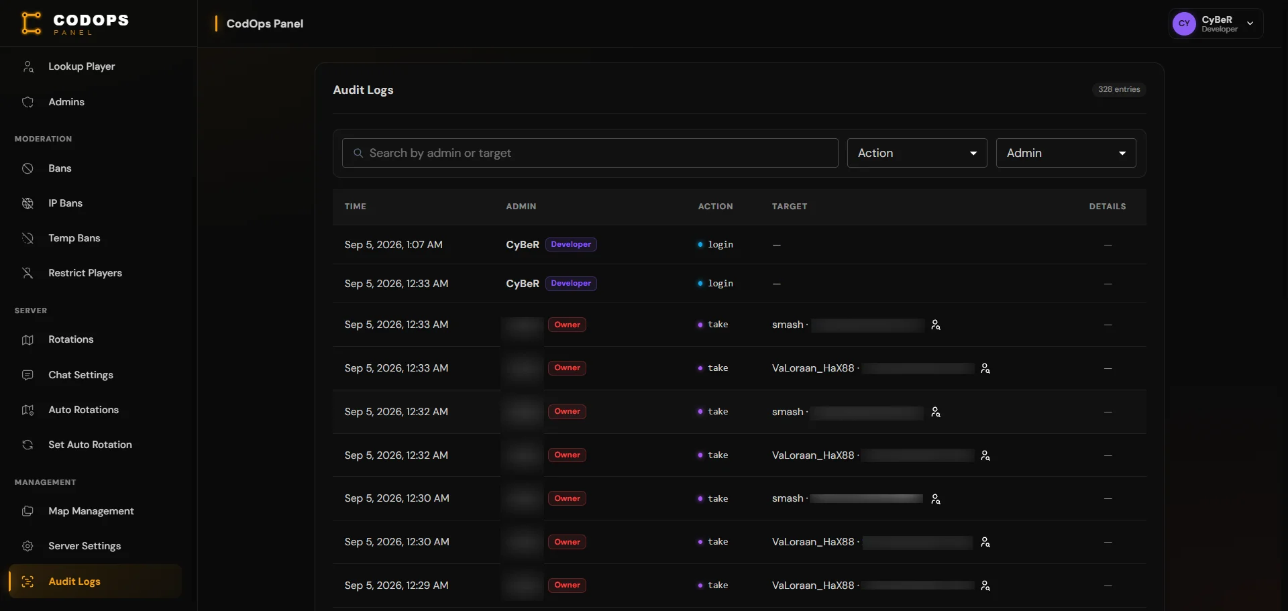Click the TIME column header

[x=356, y=207]
